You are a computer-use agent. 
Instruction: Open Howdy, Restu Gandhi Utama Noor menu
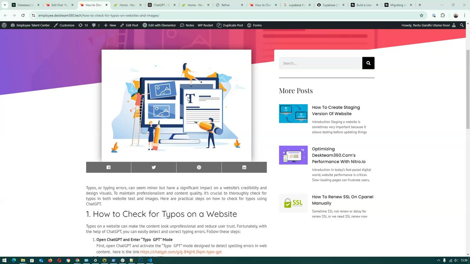pos(429,25)
